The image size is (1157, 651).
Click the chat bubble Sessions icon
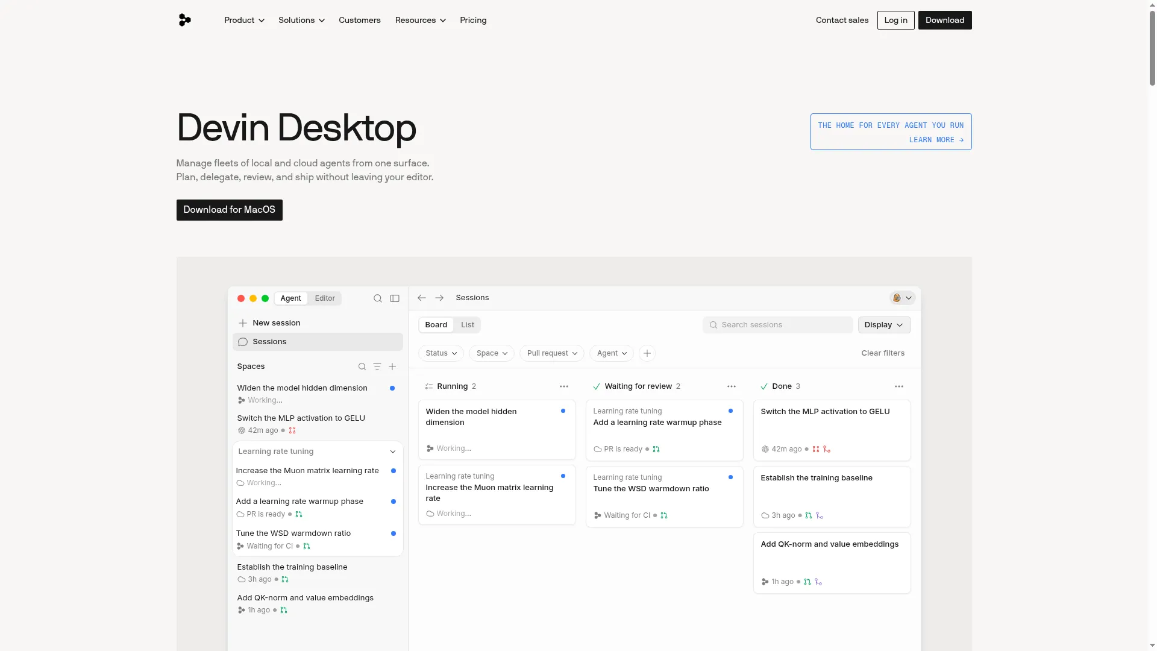[243, 342]
